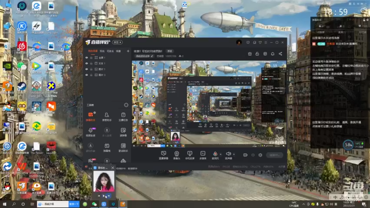This screenshot has height=208, width=370.
Task: Close the music player thumbnail popup
Action: 112,168
